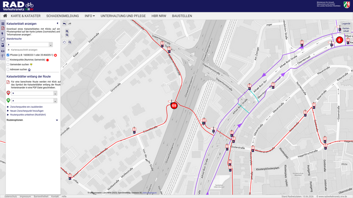The width and height of the screenshot is (353, 198).
Task: Open the BAUSTELLEN menu
Action: [x=182, y=16]
